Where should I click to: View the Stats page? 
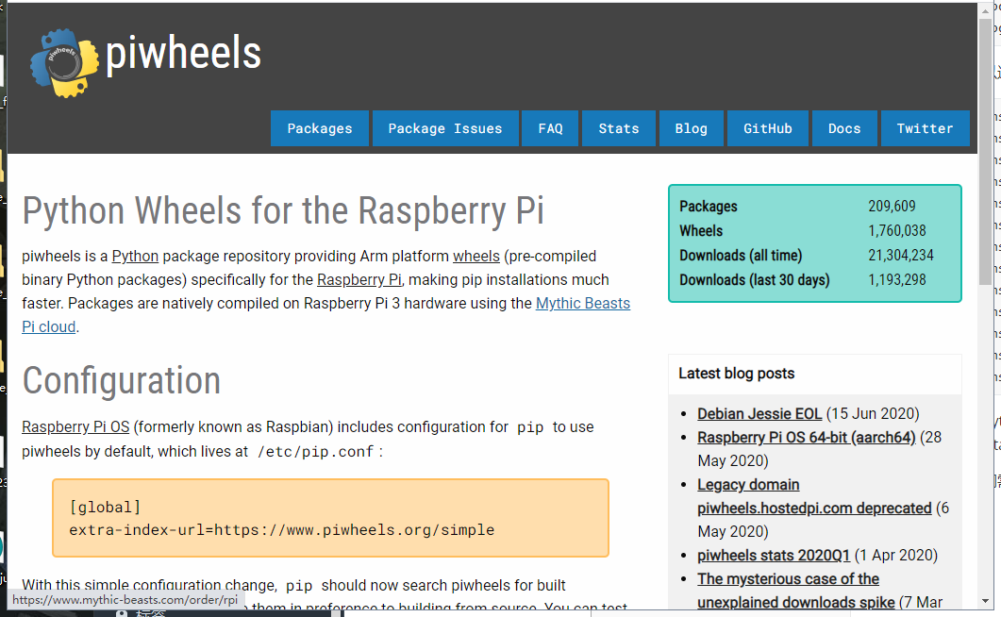pos(619,129)
